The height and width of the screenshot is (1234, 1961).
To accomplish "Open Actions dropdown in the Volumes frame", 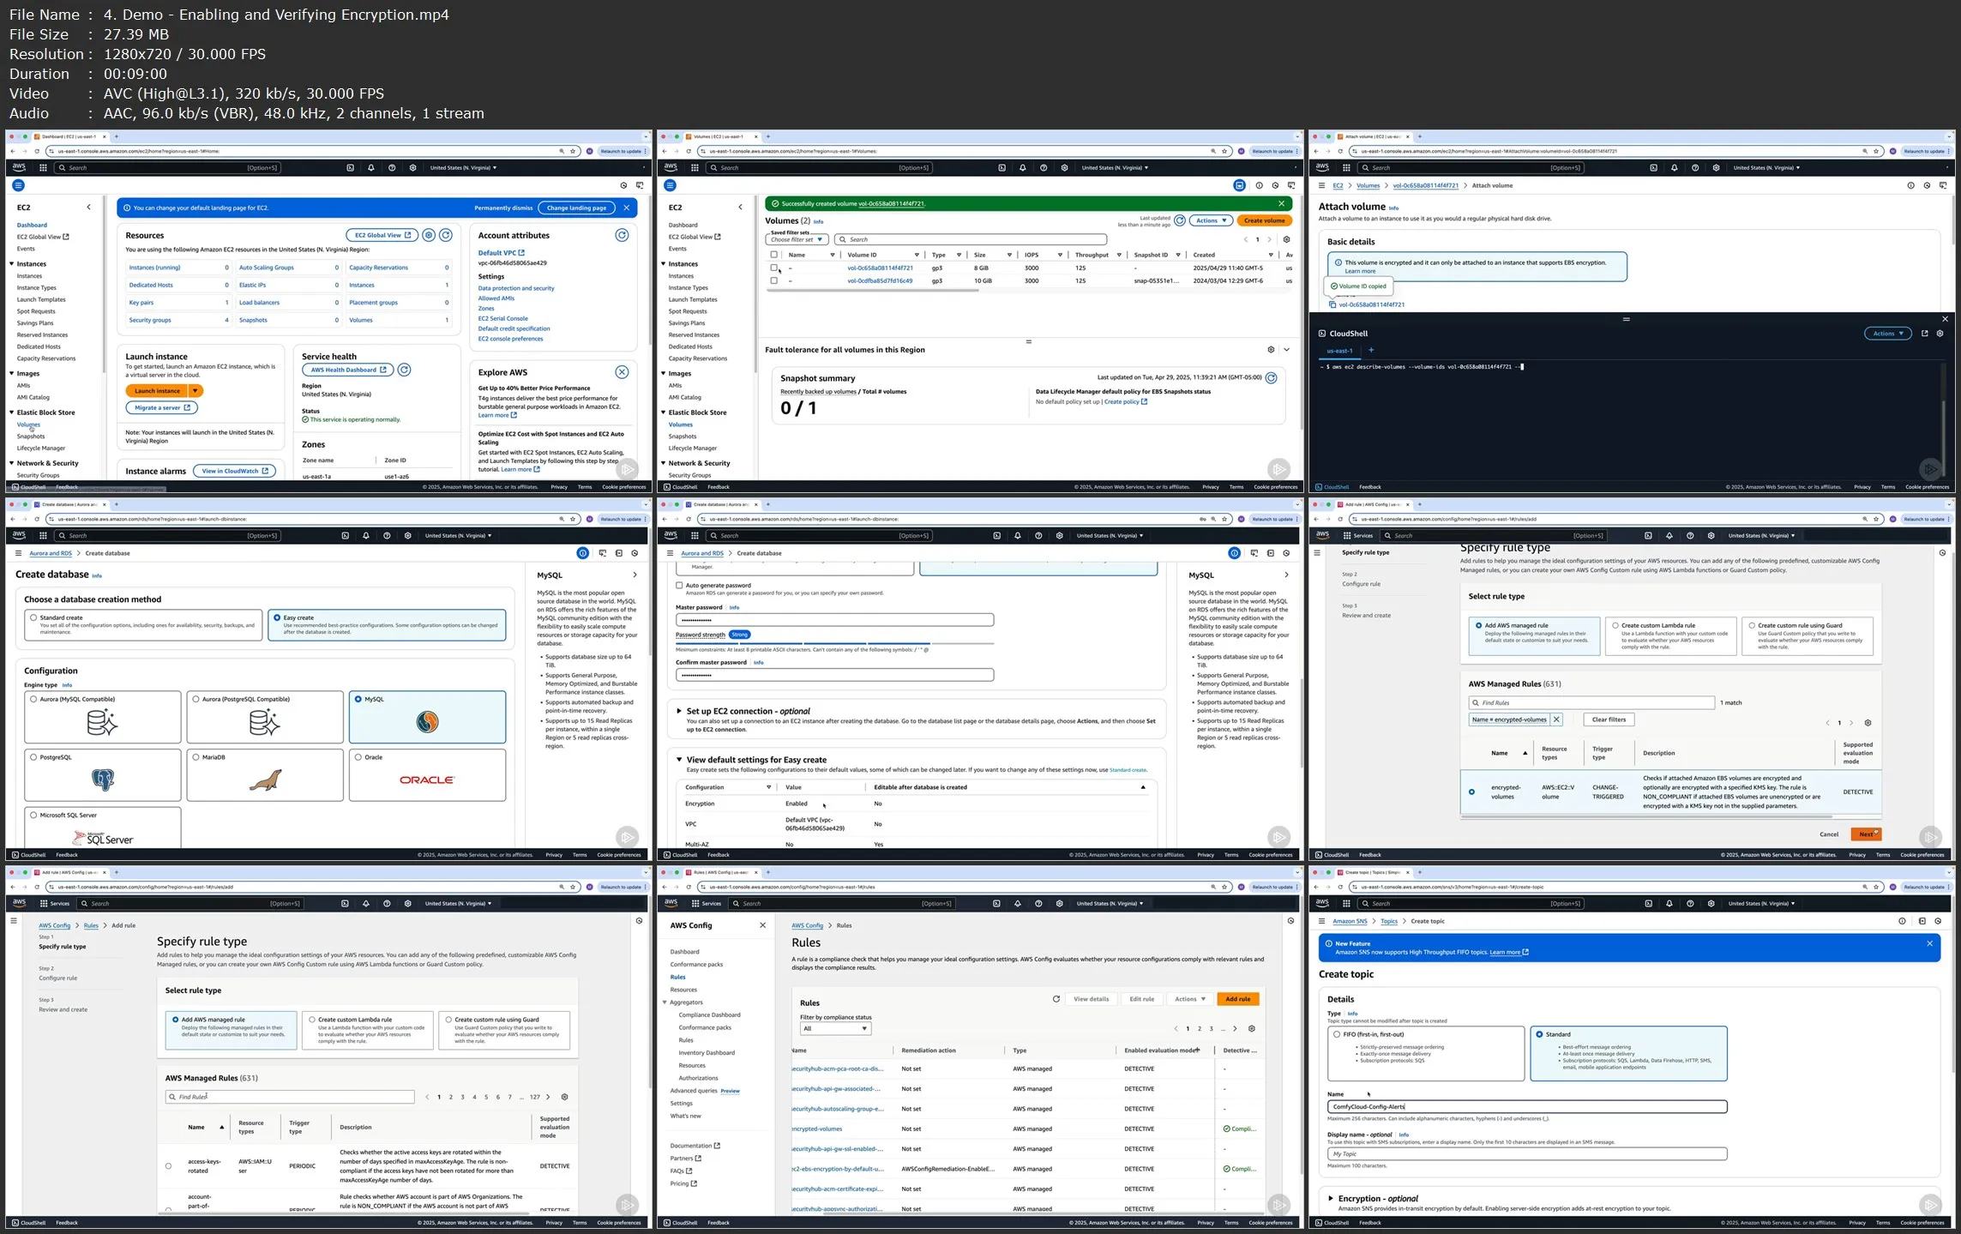I will tap(1211, 220).
